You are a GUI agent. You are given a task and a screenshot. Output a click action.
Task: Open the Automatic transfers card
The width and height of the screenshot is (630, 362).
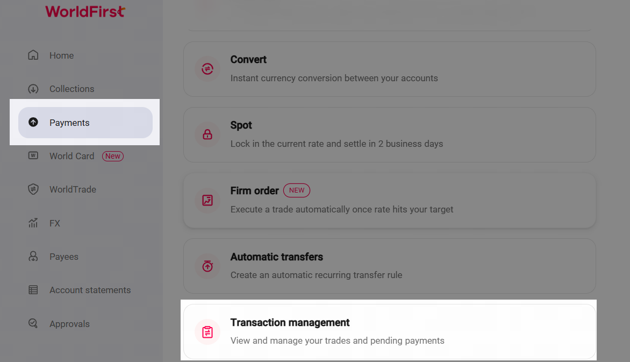click(x=389, y=266)
